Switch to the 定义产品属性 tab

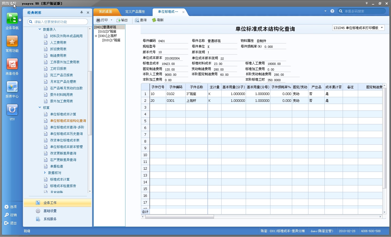(x=135, y=12)
